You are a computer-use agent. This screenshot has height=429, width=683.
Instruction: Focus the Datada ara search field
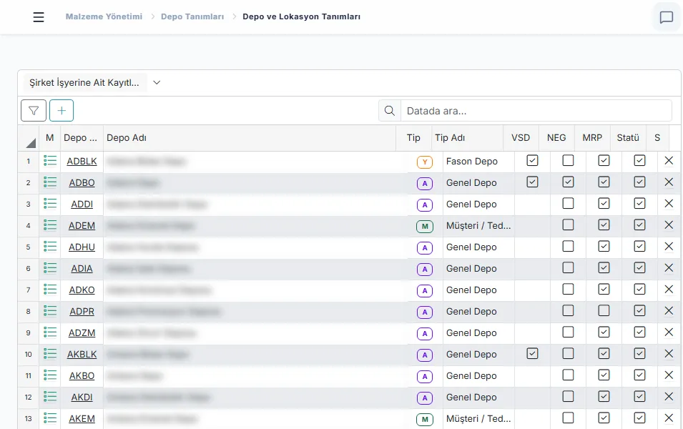536,111
